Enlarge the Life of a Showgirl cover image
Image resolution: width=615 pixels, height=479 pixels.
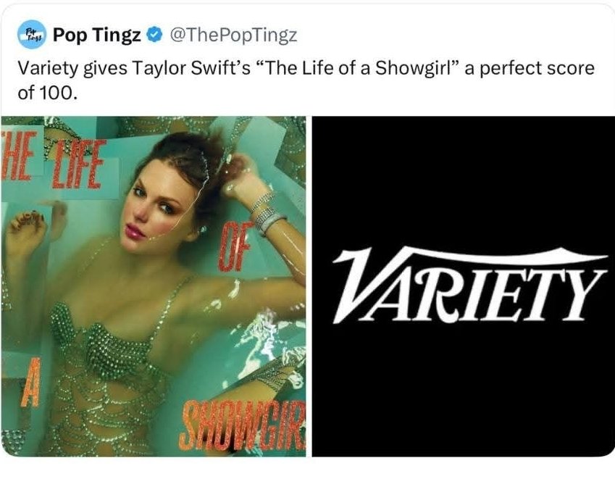tap(154, 286)
